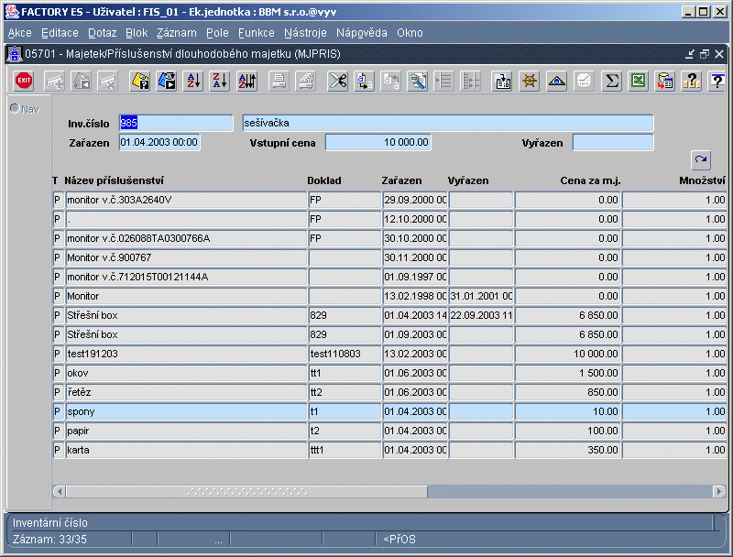733x557 pixels.
Task: Click the insert row lines icon
Action: pos(443,81)
